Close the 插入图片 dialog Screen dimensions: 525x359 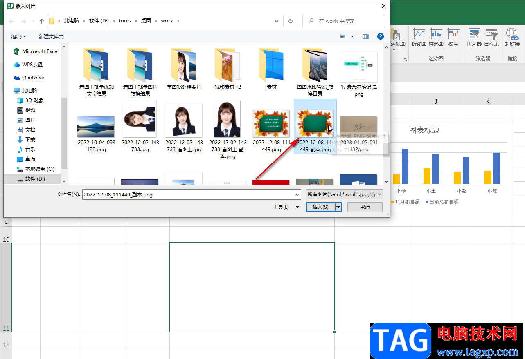coord(383,6)
